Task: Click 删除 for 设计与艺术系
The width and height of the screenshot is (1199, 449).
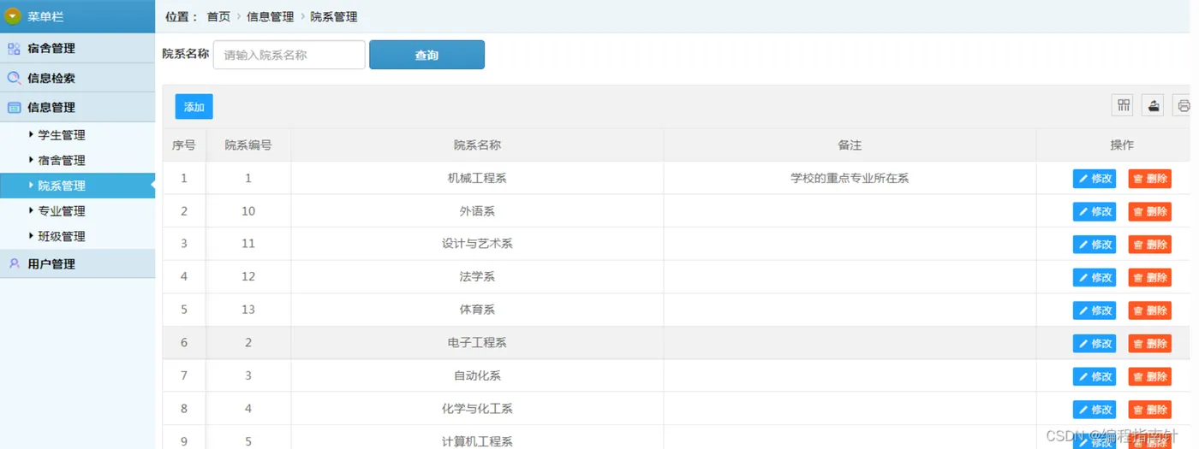Action: click(1149, 245)
